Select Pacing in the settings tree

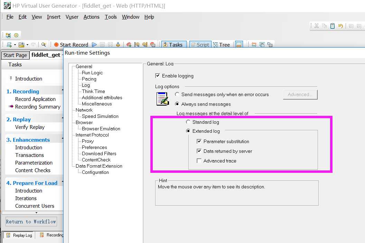coord(89,79)
